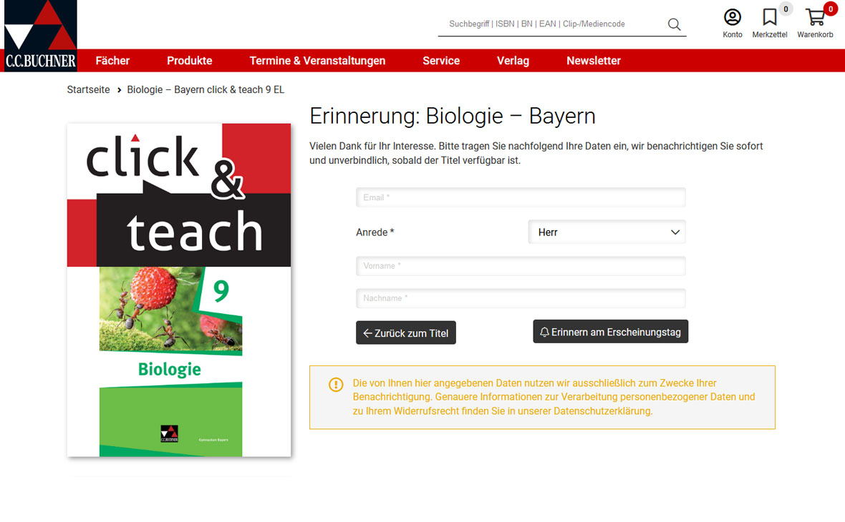Focus the Vorname input field
This screenshot has width=845, height=522.
pos(521,266)
